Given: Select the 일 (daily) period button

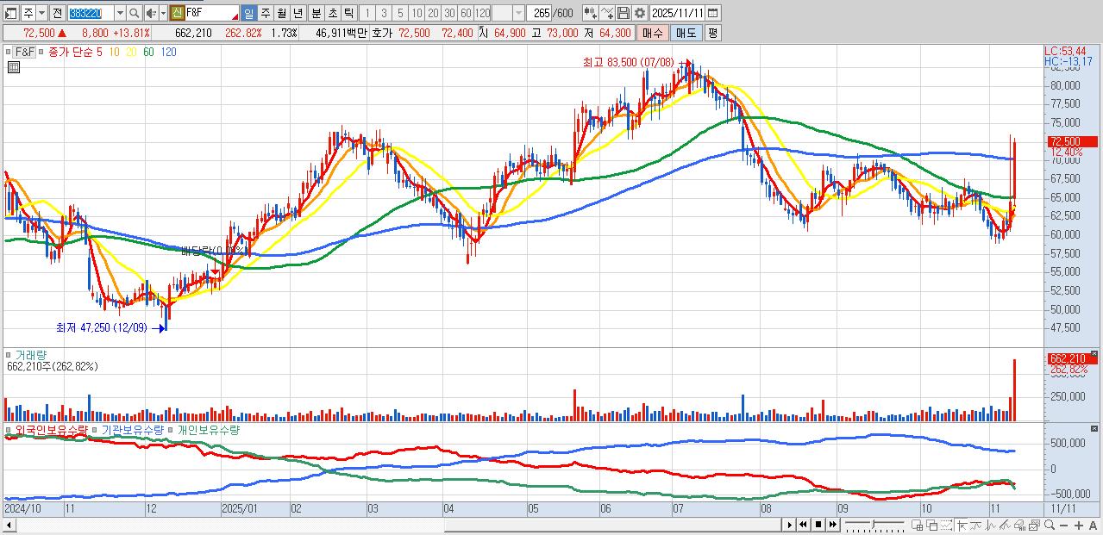Looking at the screenshot, I should pyautogui.click(x=248, y=13).
